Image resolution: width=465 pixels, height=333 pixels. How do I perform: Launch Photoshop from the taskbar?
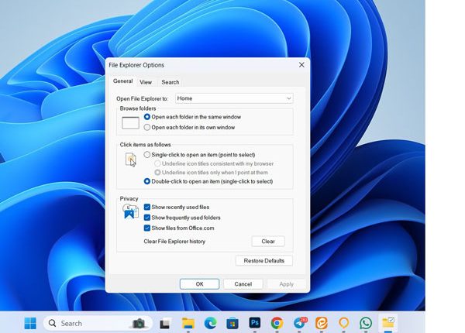[x=255, y=323]
